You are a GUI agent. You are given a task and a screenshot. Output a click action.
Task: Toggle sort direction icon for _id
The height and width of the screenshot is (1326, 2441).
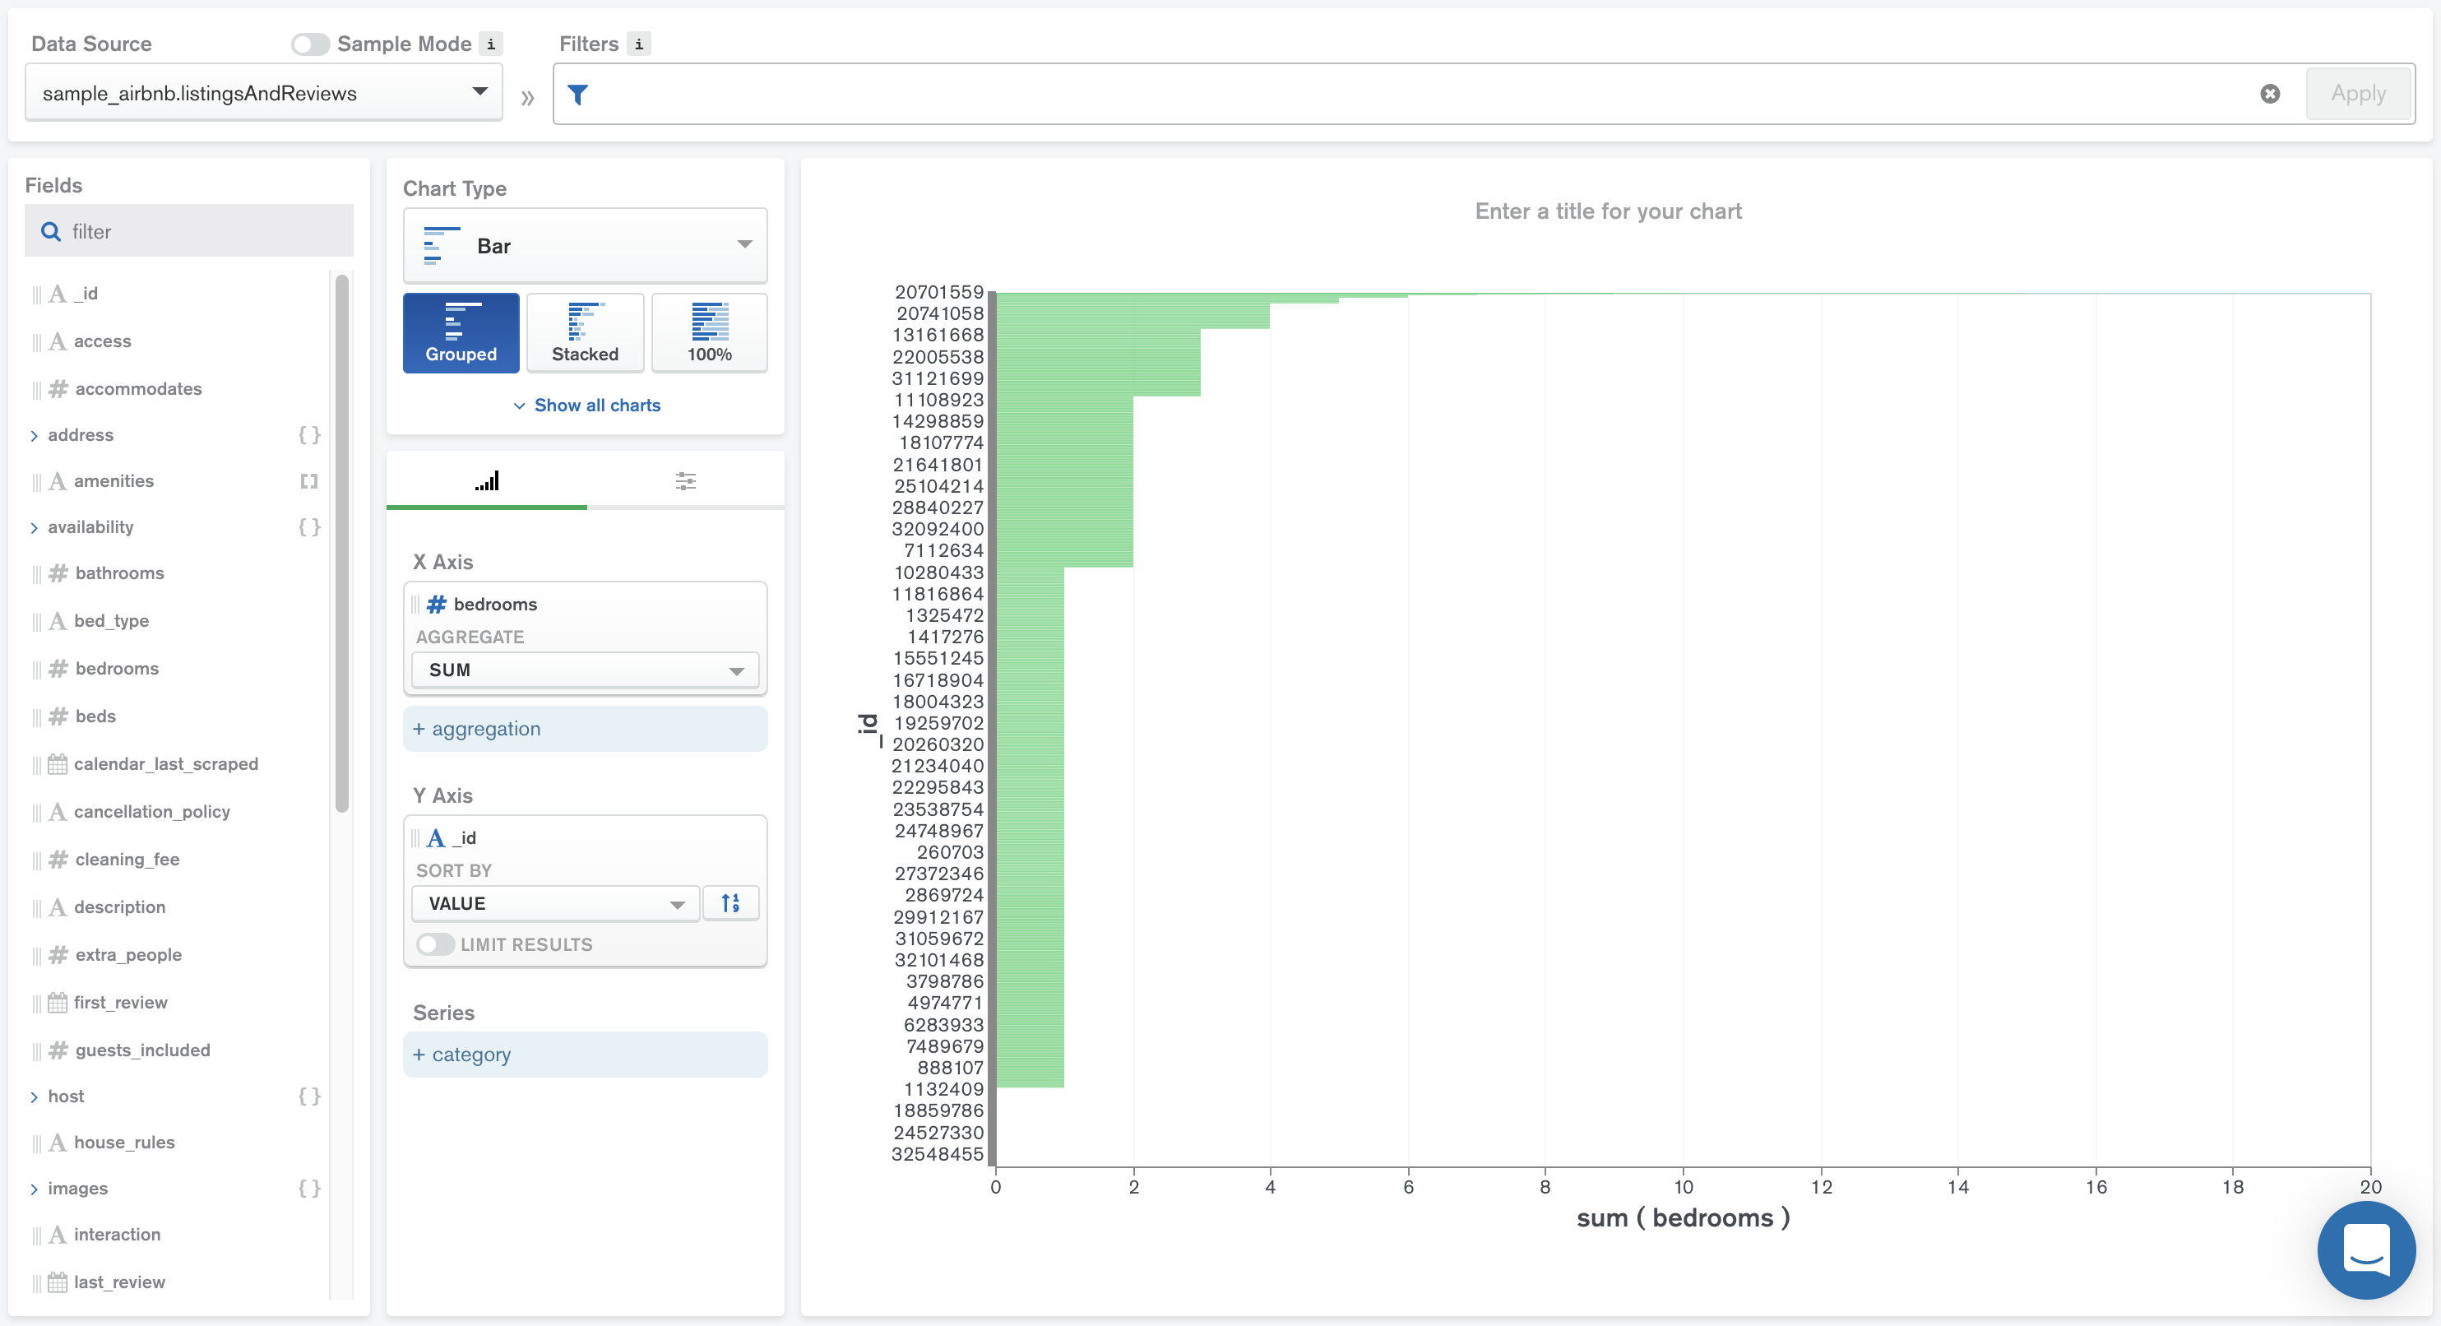tap(730, 903)
